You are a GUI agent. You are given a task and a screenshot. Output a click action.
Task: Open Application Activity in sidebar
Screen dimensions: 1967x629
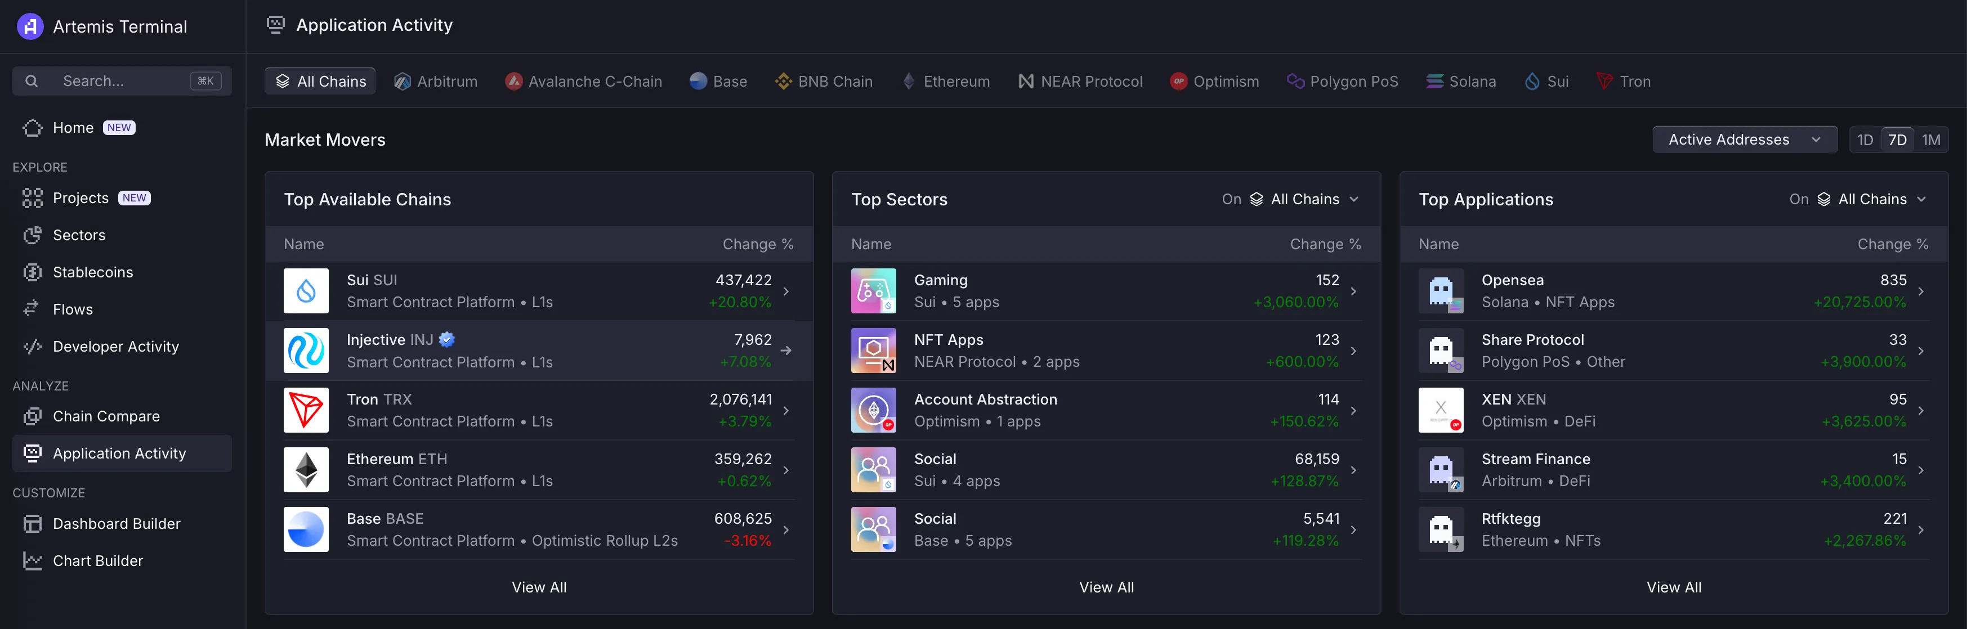(122, 453)
